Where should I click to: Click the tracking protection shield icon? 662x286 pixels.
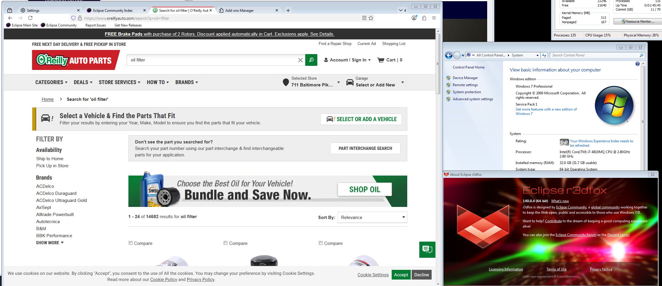[x=73, y=18]
